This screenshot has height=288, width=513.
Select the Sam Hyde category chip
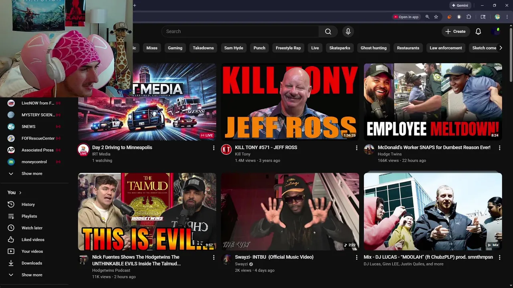click(234, 48)
